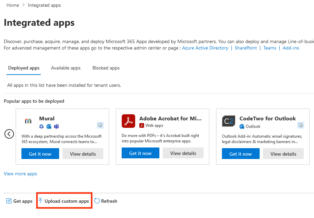
Task: Click the View more apps link
Action: pyautogui.click(x=20, y=174)
